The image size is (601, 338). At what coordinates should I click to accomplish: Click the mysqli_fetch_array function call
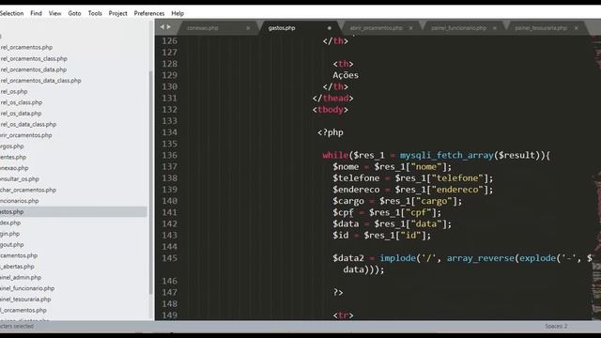(x=447, y=155)
